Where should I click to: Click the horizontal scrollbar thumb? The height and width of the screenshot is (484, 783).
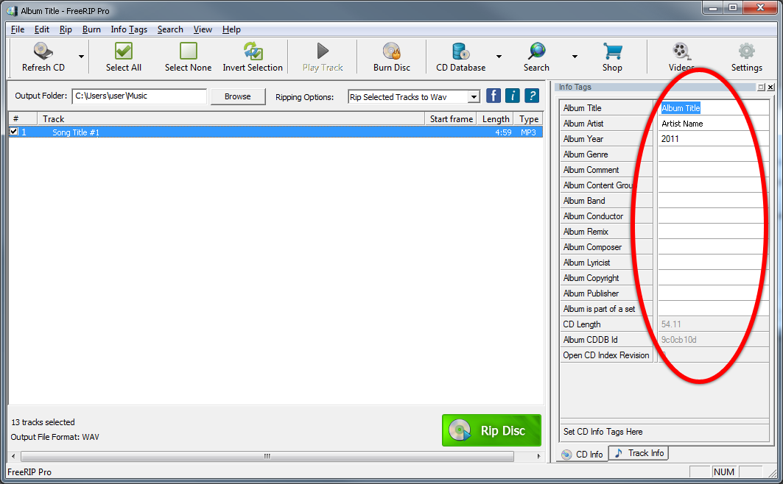[x=267, y=456]
